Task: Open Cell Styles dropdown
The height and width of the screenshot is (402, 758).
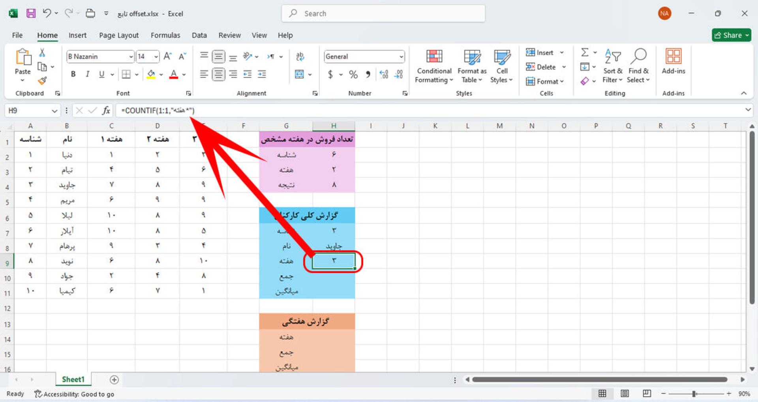Action: click(x=502, y=66)
